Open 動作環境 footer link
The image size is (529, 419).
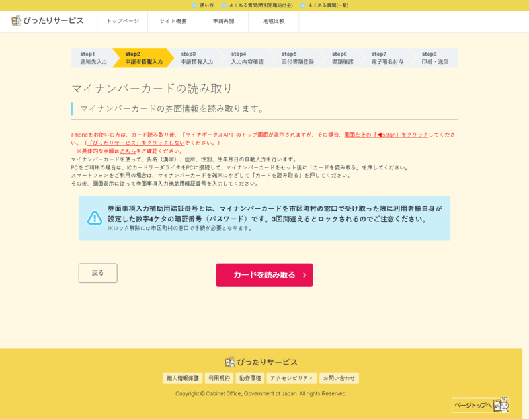250,378
